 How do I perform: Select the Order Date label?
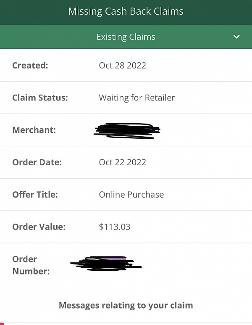(x=37, y=162)
